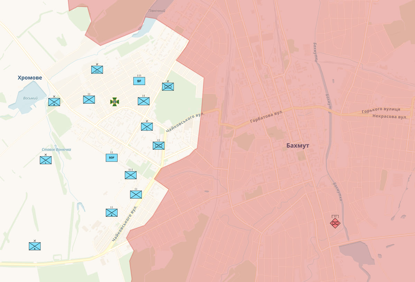Select brigade 'A' marker beside Восьмий lake

(x=54, y=102)
